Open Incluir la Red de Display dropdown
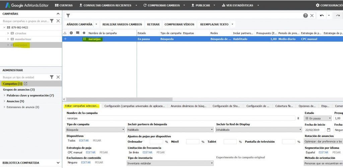 259,130
